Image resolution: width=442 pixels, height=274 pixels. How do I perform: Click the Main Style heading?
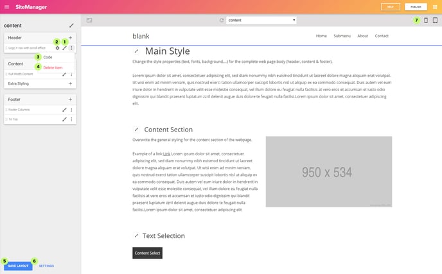[x=168, y=51]
